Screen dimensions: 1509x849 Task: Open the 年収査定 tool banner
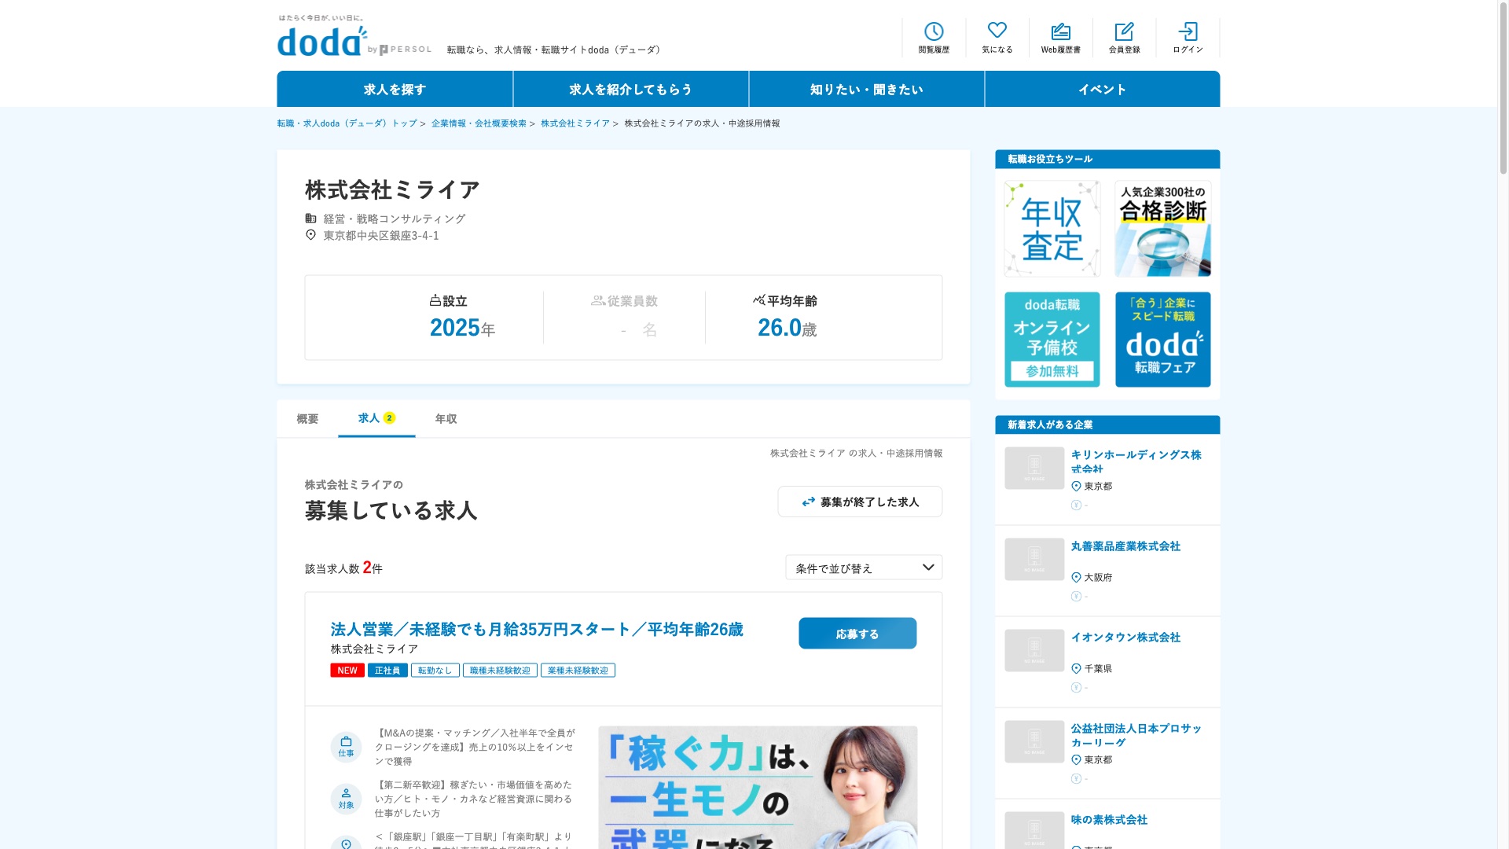click(1052, 229)
